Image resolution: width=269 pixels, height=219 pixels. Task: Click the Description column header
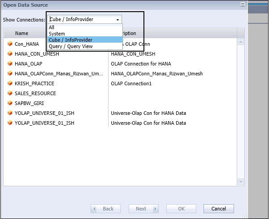pyautogui.click(x=173, y=33)
